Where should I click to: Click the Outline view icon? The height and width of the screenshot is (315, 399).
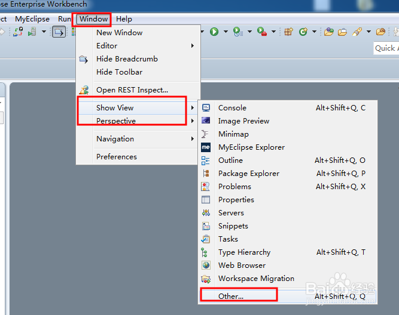[206, 160]
